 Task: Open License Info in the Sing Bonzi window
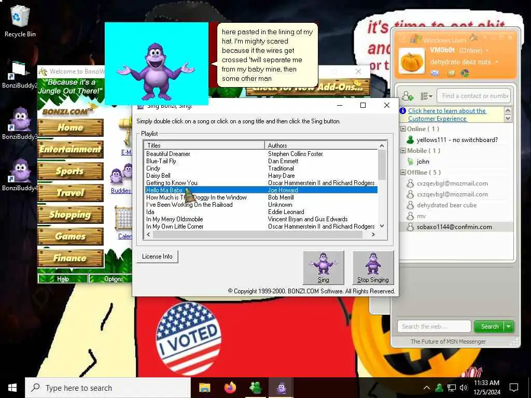click(x=157, y=257)
